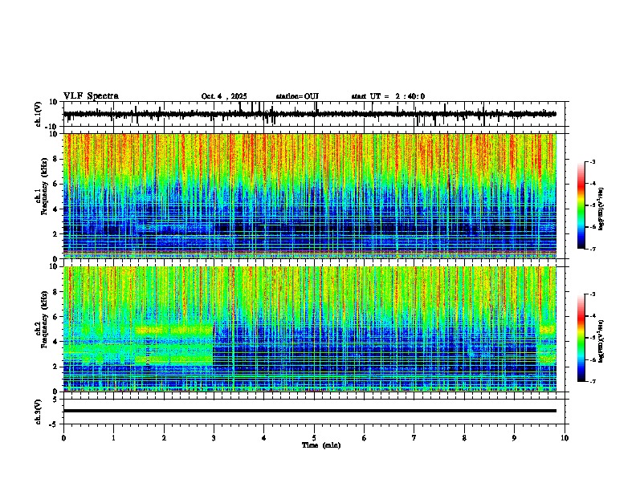Click the "5" tick on ch.3(V) axis

(x=55, y=400)
